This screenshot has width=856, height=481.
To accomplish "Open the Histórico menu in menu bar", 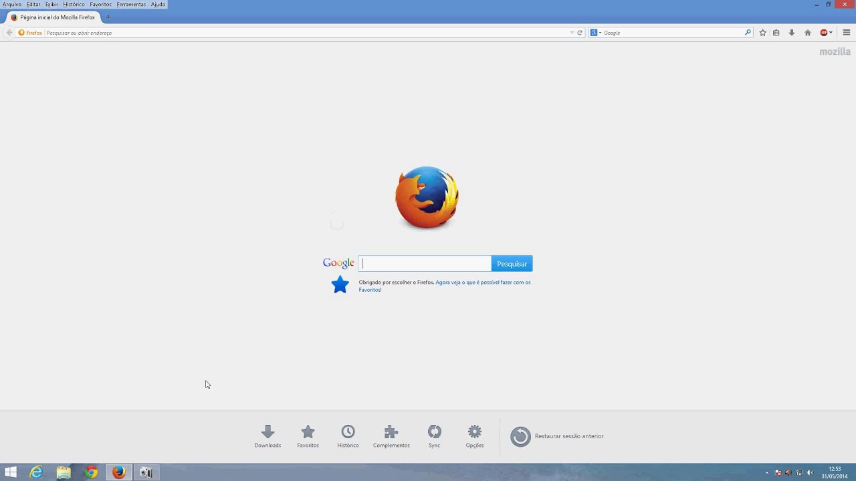I will coord(74,5).
